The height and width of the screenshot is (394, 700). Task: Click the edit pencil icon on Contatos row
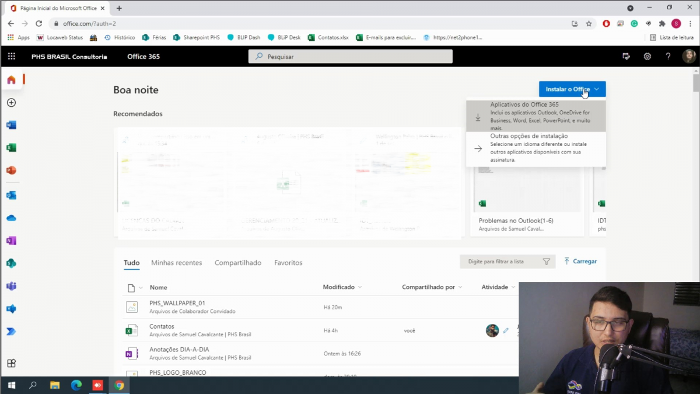click(506, 330)
